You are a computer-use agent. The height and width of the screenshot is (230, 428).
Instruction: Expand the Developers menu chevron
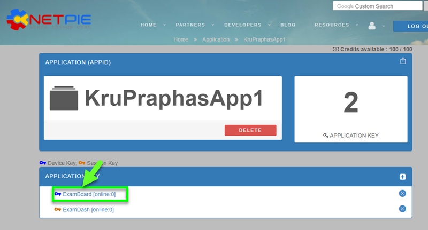tap(270, 25)
